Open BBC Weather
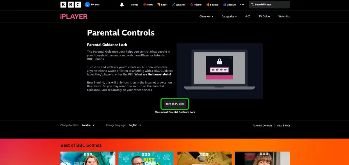349x165 pixels. [x=179, y=5]
